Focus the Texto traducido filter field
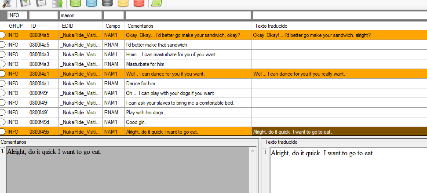Image resolution: width=427 pixels, height=193 pixels. tap(340, 15)
